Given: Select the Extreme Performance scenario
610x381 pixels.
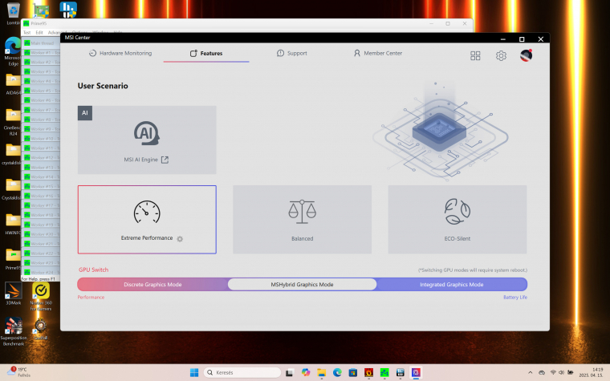Looking at the screenshot, I should coord(147,220).
